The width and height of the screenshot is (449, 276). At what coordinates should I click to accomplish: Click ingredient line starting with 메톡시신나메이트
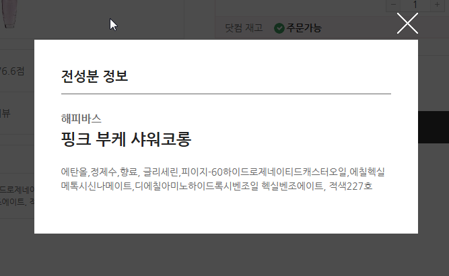(217, 186)
